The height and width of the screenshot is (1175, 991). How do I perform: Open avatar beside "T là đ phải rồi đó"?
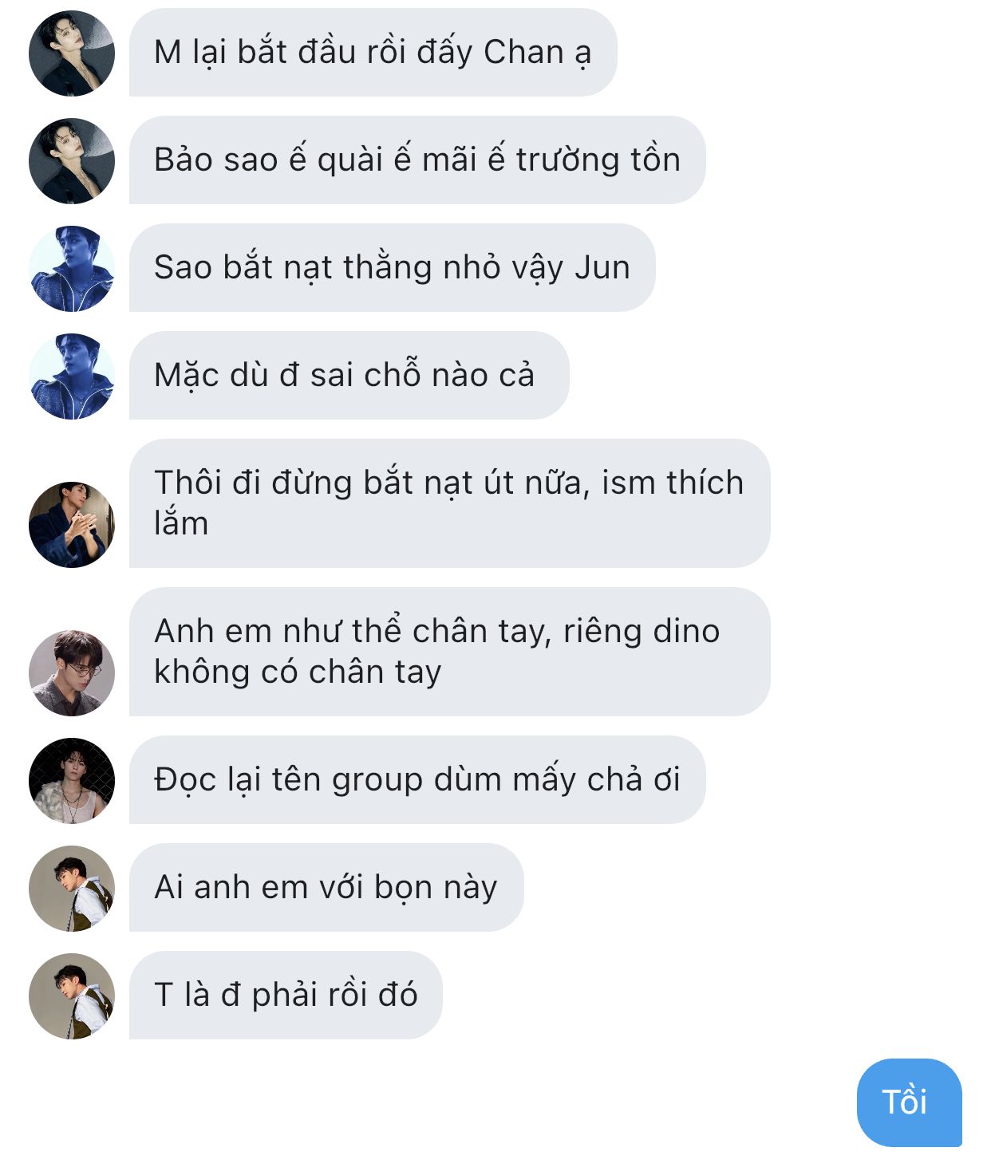point(72,996)
